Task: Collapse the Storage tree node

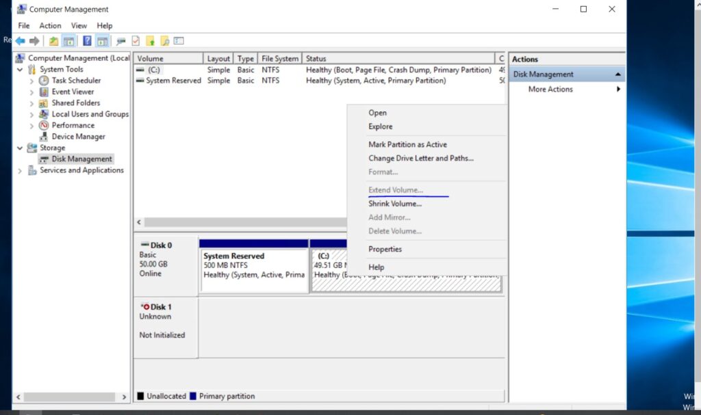Action: [20, 148]
